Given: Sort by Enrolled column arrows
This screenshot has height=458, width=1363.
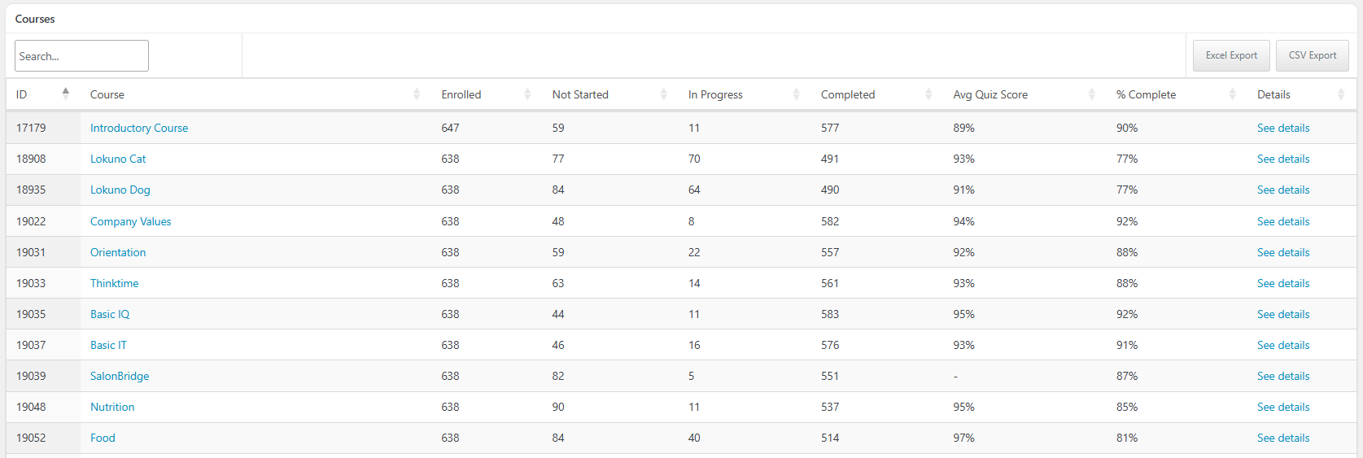Looking at the screenshot, I should click(x=527, y=94).
